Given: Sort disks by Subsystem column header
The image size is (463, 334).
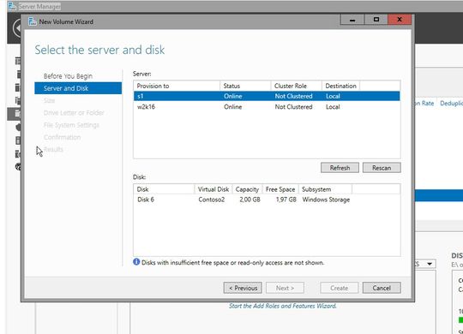Looking at the screenshot, I should (x=325, y=189).
